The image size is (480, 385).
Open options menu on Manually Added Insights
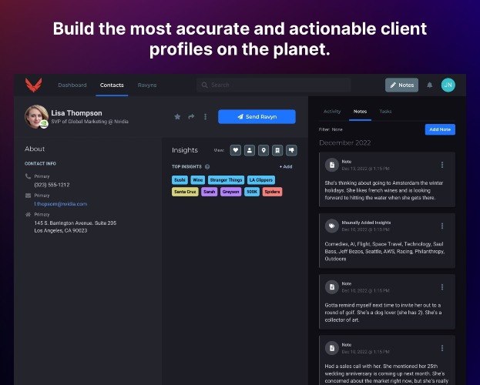click(x=442, y=226)
